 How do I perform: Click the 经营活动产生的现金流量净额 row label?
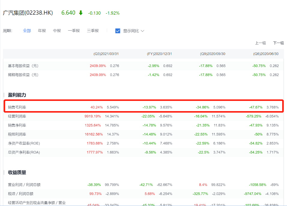(x=37, y=202)
